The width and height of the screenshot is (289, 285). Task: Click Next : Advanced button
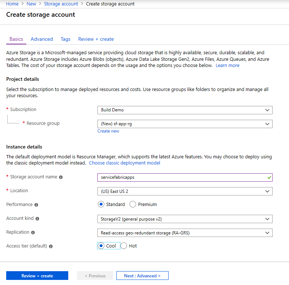pyautogui.click(x=142, y=276)
